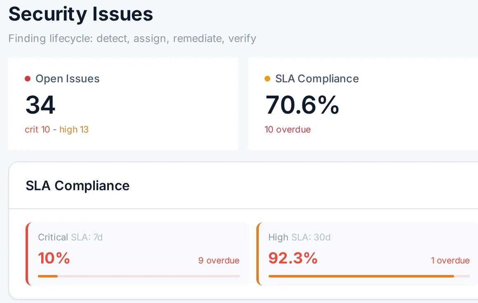Open the High SLA: 30d card

tap(367, 254)
